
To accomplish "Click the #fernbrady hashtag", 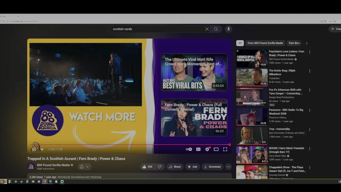I will 64,177.
